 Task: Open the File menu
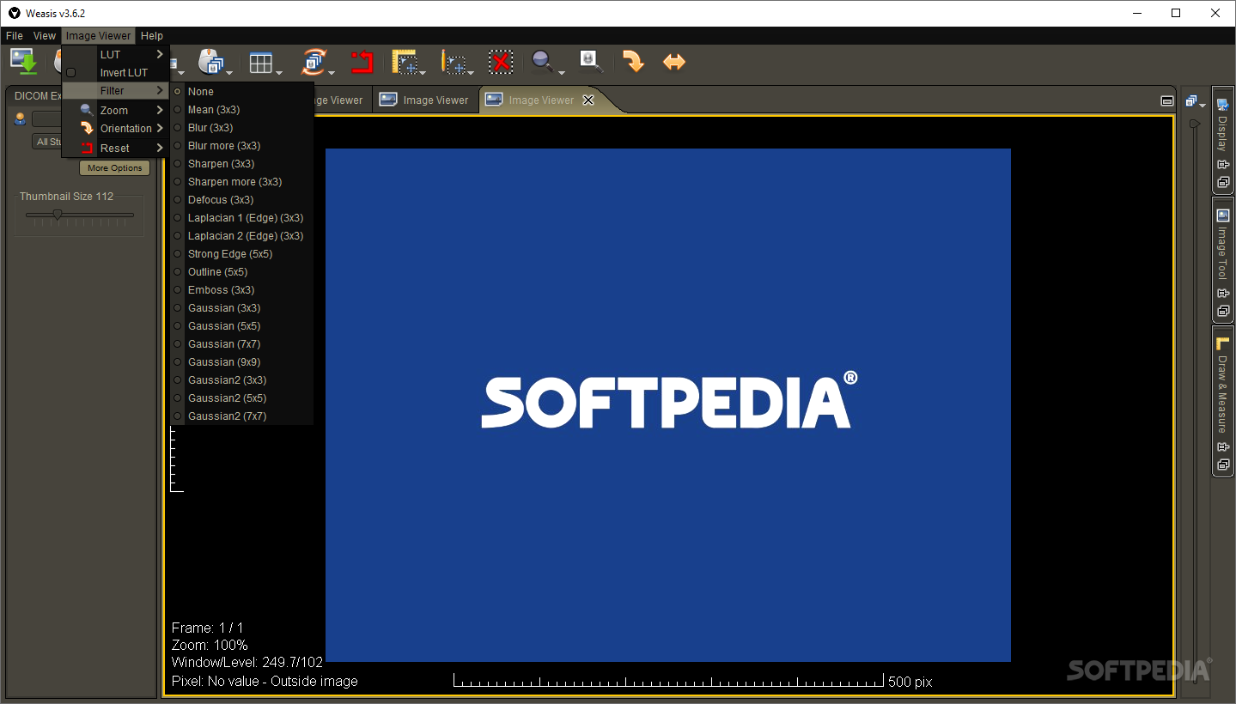click(15, 36)
